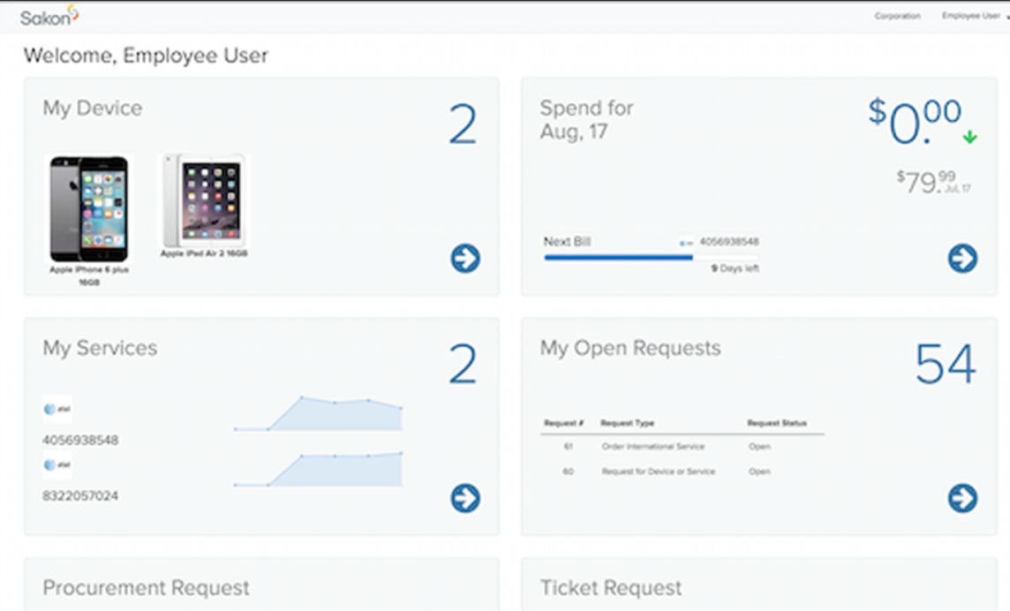Select the Apple iPad Air 2 thumbnail
This screenshot has height=611, width=1010.
click(x=205, y=203)
